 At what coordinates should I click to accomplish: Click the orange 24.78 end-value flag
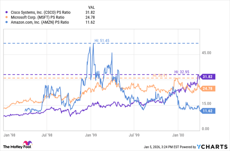tap(208, 88)
